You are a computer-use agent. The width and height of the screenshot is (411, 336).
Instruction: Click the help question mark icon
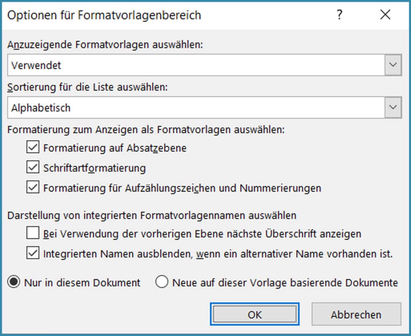pyautogui.click(x=340, y=15)
